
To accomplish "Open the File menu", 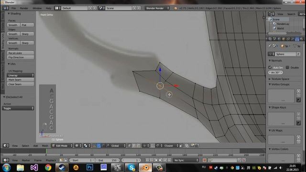I will [14, 8].
